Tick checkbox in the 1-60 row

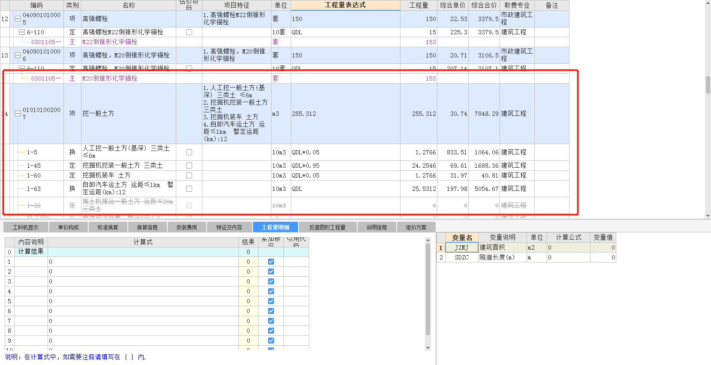tap(189, 175)
